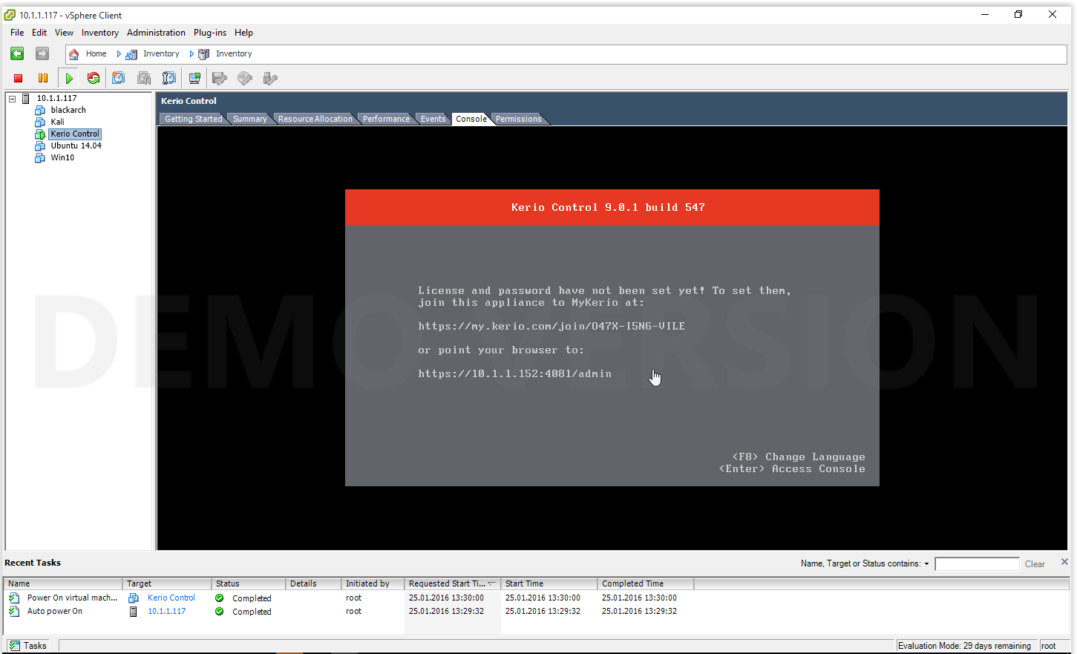Collapse the 10.1.1.117 host tree node

tap(12, 98)
